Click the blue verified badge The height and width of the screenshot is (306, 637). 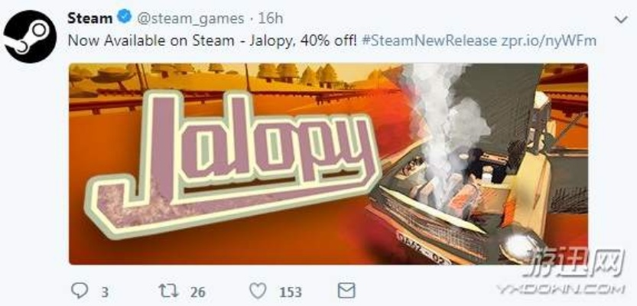[x=125, y=18]
